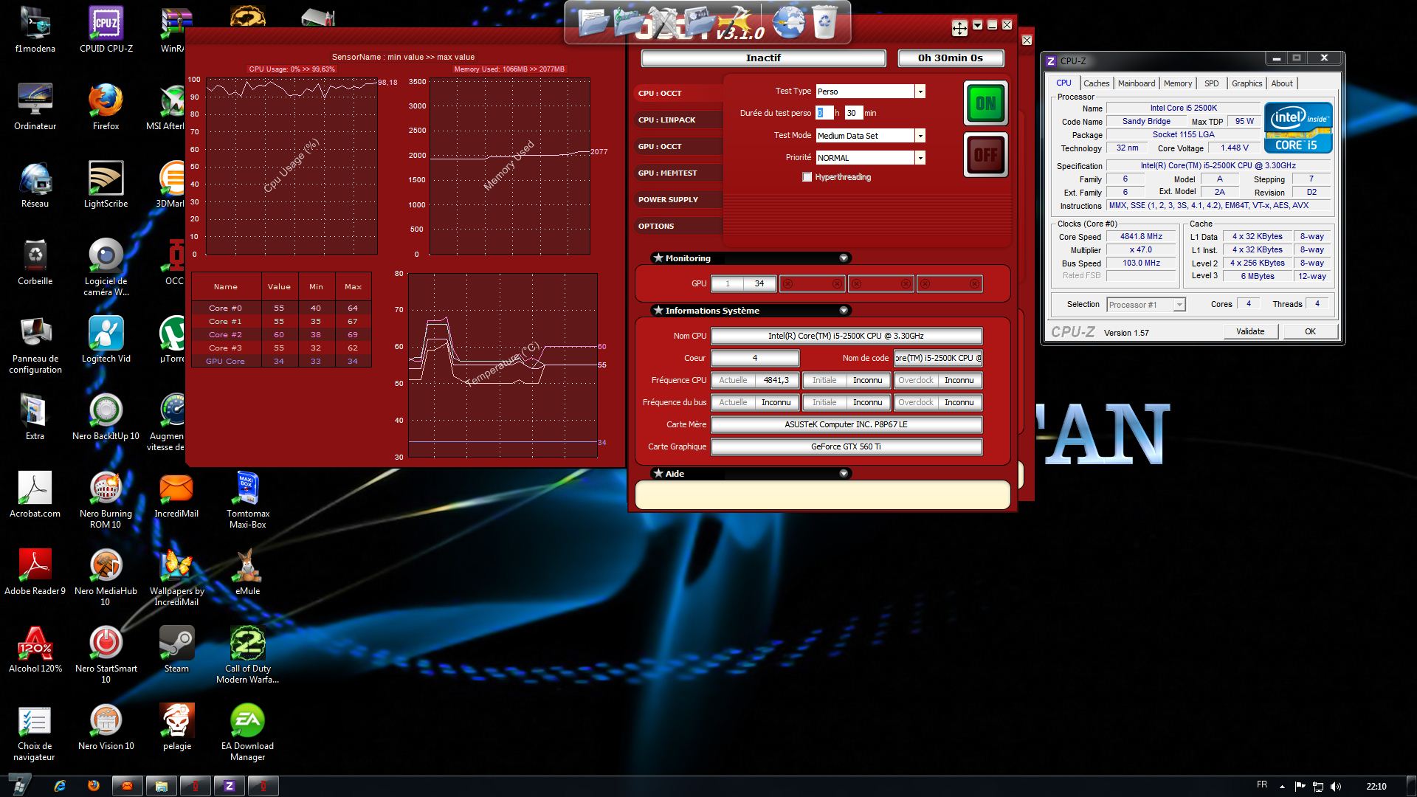
Task: Switch to the CPU : LINPACK tab
Action: [x=667, y=120]
